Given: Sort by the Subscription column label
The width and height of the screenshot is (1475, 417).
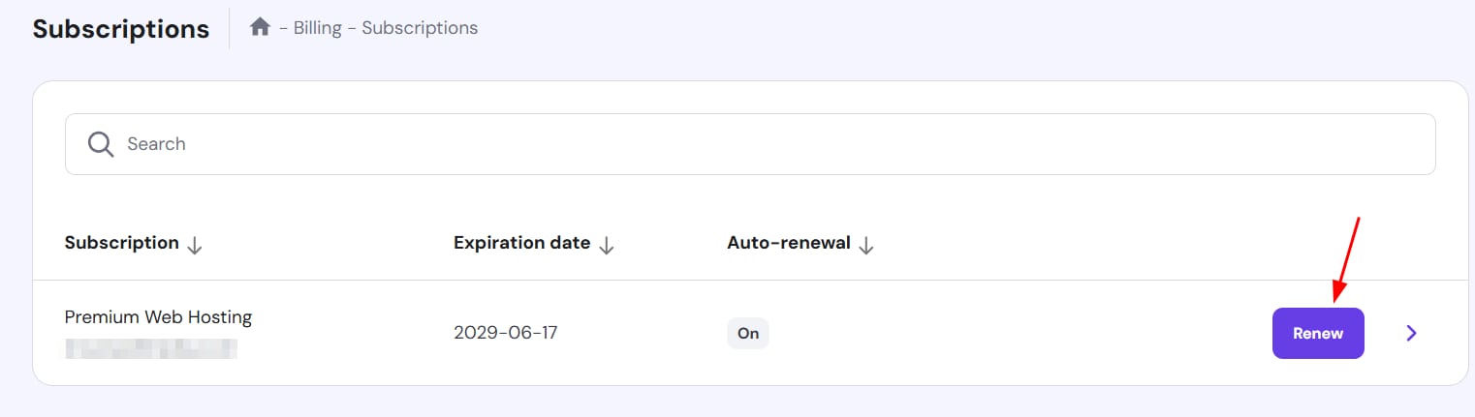Looking at the screenshot, I should (121, 243).
